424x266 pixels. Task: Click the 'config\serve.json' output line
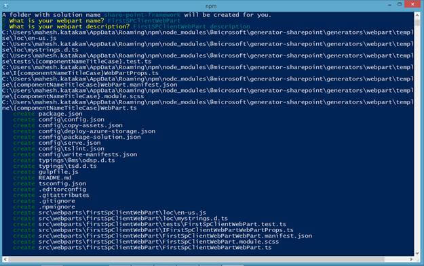57,143
